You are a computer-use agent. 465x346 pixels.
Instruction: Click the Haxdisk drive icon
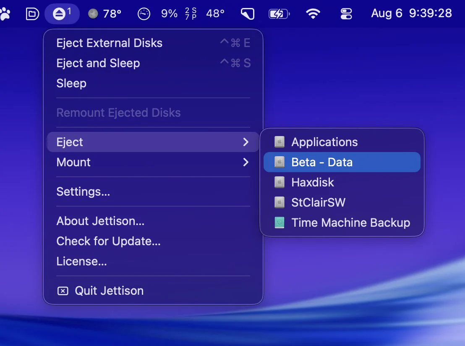click(280, 183)
